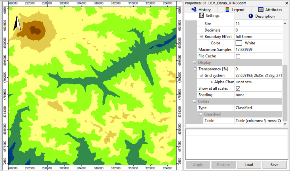The height and width of the screenshot is (171, 290).
Task: Click the Load button
Action: 249,165
